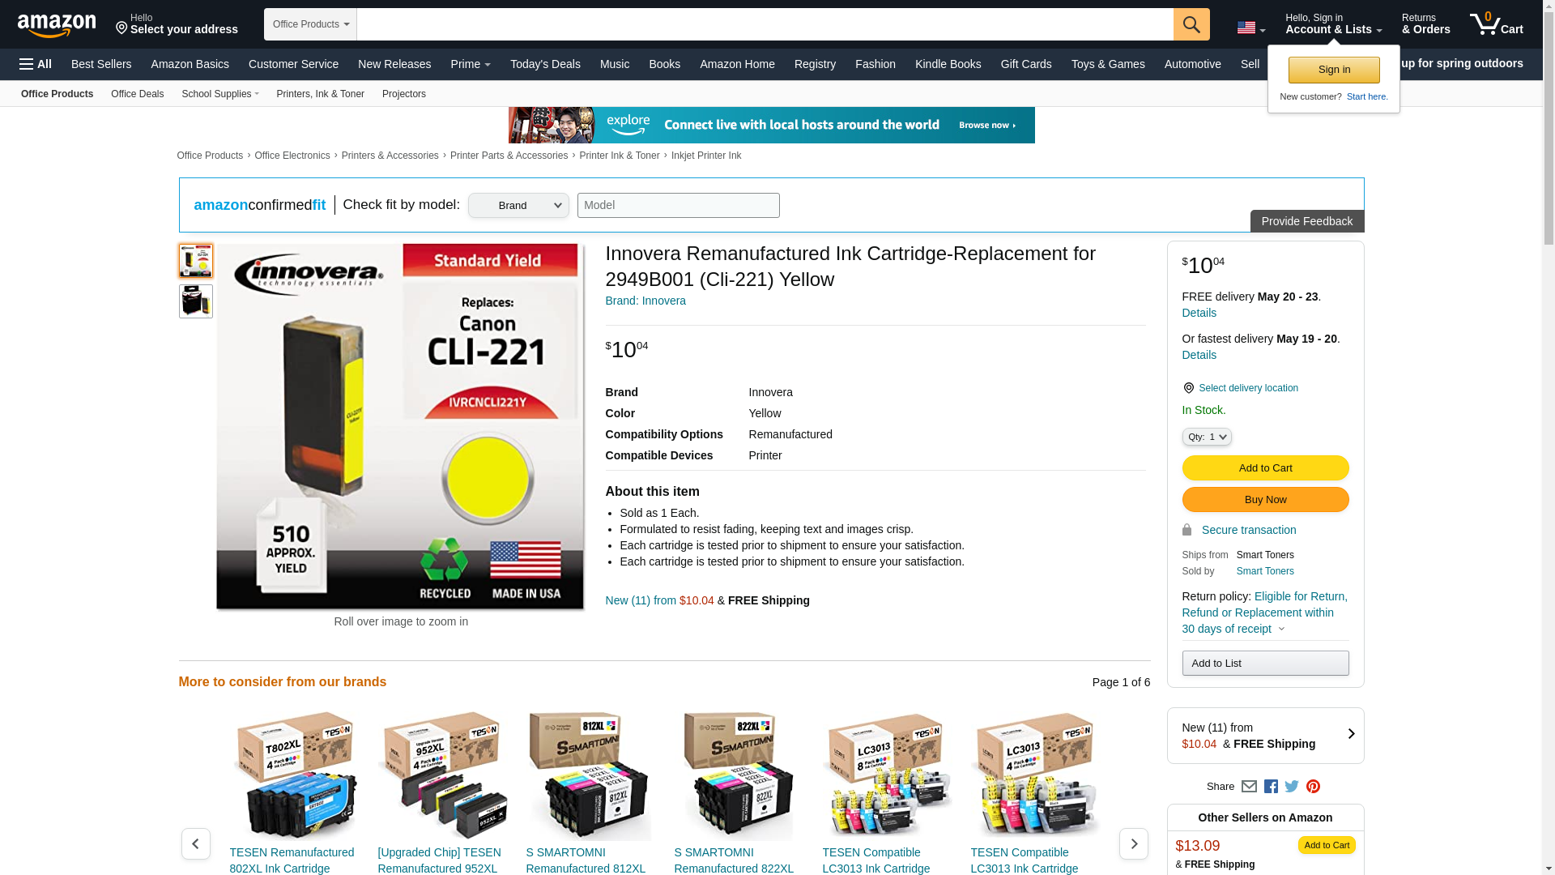Image resolution: width=1555 pixels, height=875 pixels.
Task: Open Today's Deals in navigation bar
Action: tap(545, 64)
